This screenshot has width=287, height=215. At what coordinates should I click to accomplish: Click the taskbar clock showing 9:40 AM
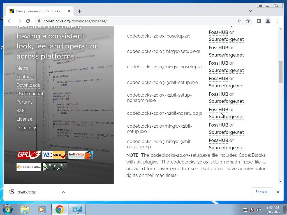pos(273,210)
